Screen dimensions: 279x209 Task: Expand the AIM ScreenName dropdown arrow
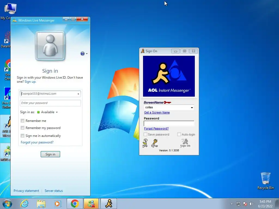[192, 107]
